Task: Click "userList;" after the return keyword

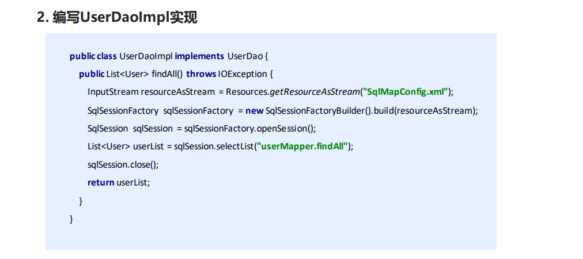Action: [133, 183]
